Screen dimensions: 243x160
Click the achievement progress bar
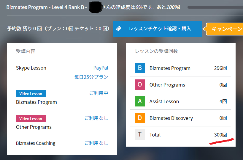click(x=215, y=7)
